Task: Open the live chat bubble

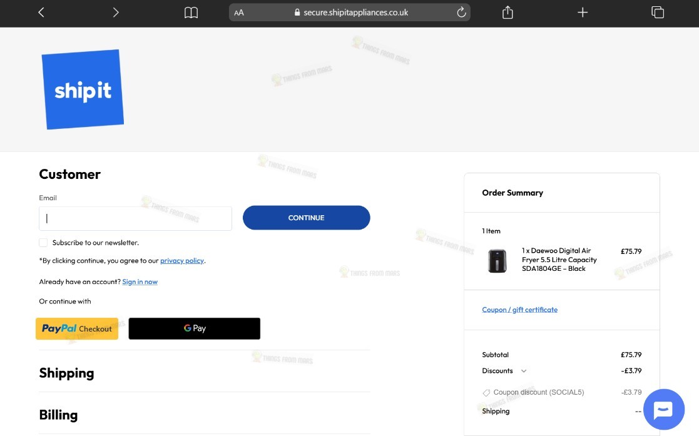Action: tap(663, 409)
